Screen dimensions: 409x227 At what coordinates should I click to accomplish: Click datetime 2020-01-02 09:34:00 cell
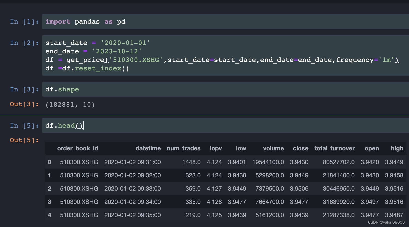click(x=133, y=202)
